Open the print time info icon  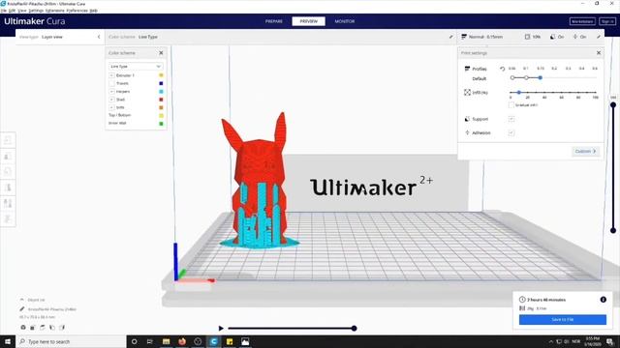603,300
